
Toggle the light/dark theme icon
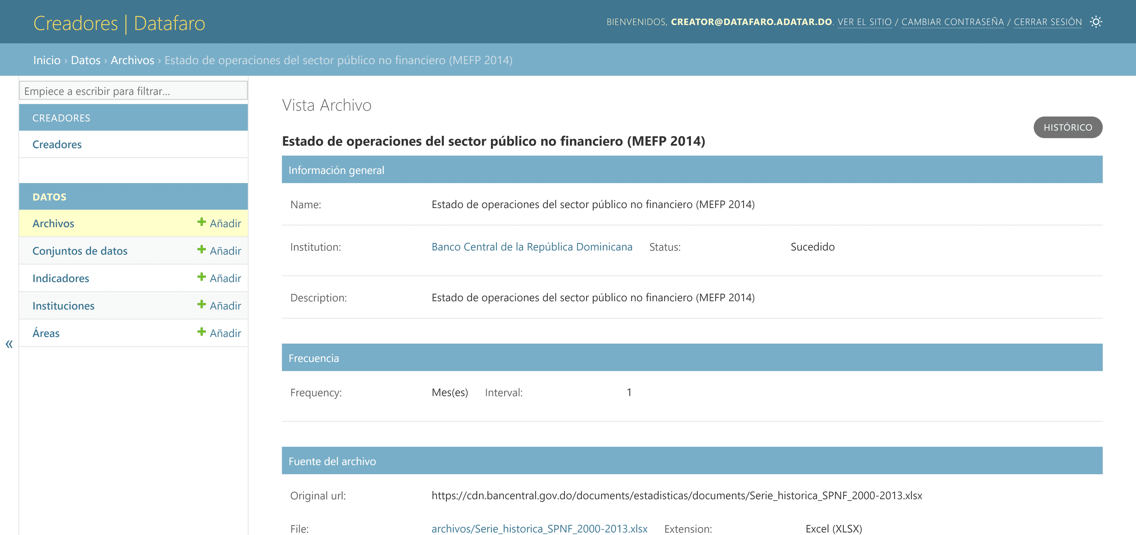(1096, 22)
